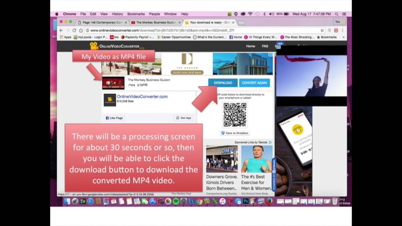This screenshot has height=226, width=402.
Task: Click the Use App button
Action: click(183, 118)
